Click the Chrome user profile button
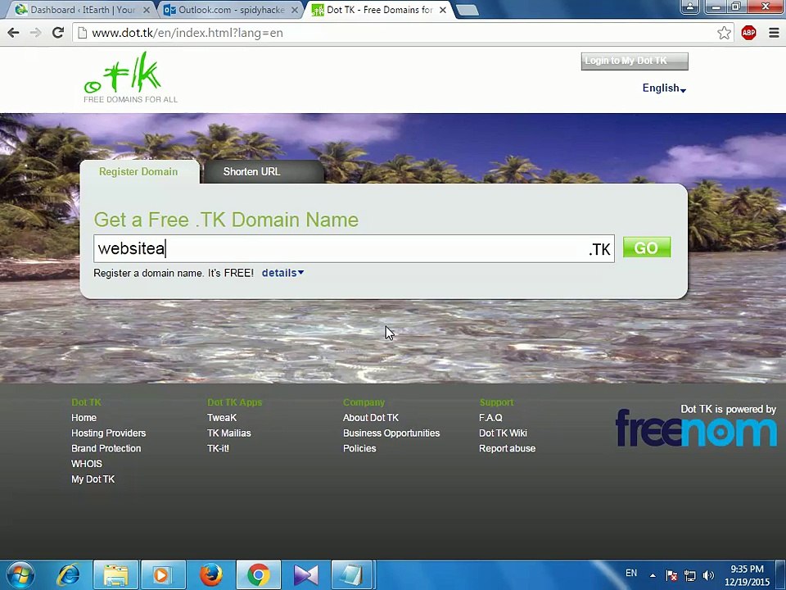The width and height of the screenshot is (786, 590). [689, 7]
